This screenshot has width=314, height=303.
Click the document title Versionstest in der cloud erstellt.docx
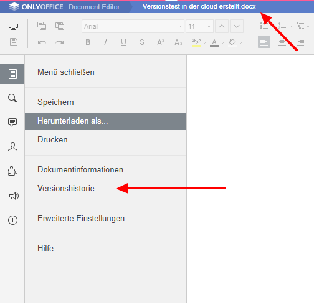pos(199,6)
